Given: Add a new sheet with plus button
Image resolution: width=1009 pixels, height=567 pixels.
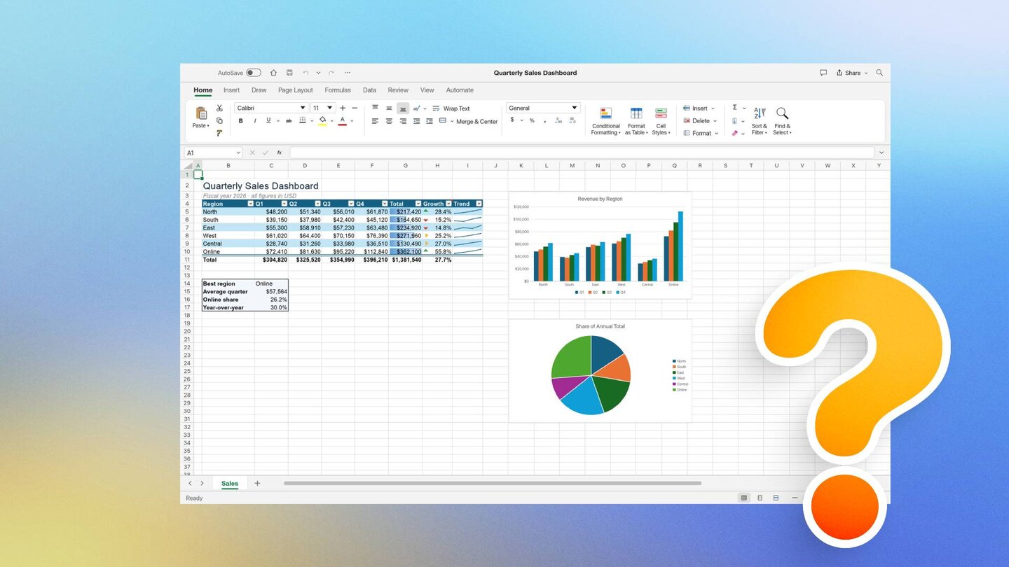Looking at the screenshot, I should (257, 484).
